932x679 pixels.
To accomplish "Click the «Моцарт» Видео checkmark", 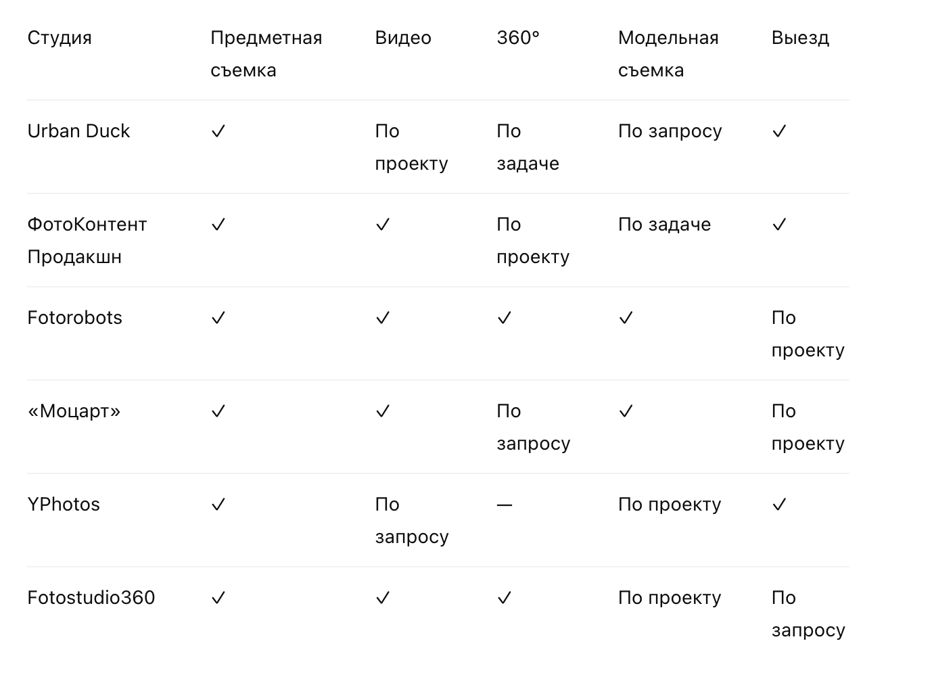I will click(383, 411).
